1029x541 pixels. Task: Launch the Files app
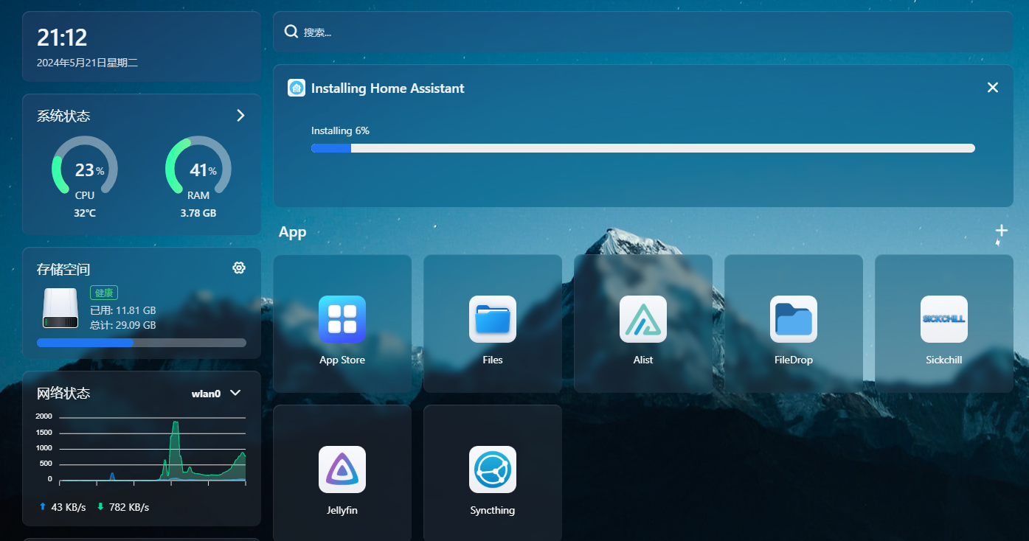(493, 319)
